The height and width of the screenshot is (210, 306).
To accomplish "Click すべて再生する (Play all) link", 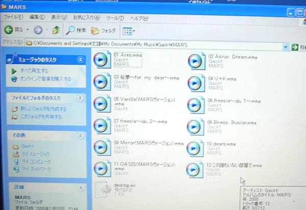I will tap(34, 70).
